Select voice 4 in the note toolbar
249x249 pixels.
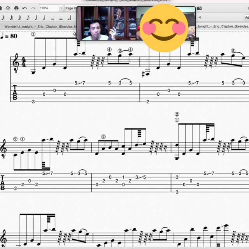click(200, 17)
